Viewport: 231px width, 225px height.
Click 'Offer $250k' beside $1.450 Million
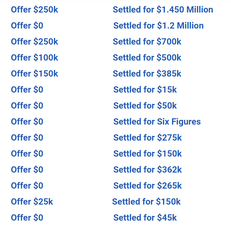click(34, 10)
